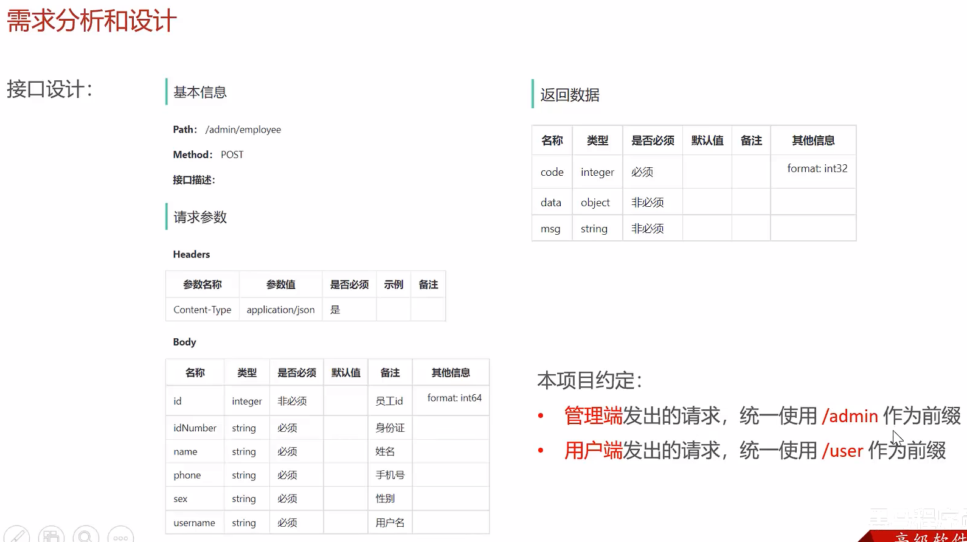This screenshot has height=542, width=967.
Task: Click the format: int64 cell
Action: pos(454,398)
